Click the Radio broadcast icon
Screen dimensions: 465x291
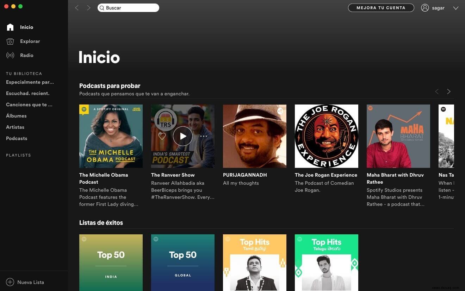(x=10, y=55)
